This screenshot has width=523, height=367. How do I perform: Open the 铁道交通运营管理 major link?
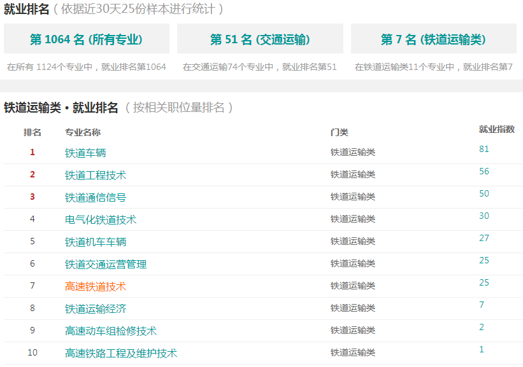pos(106,265)
